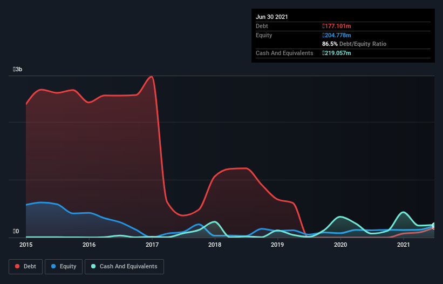Click the Jun 30 2021 tooltip date
Viewport: 443px width, 284px height.
click(272, 17)
